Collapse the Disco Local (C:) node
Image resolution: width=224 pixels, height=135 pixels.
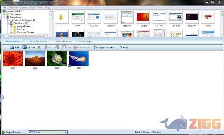pyautogui.click(x=8, y=23)
